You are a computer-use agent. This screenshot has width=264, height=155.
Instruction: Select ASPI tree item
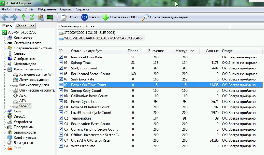(x=23, y=95)
